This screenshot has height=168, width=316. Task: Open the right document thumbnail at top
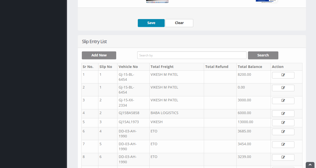267,1
